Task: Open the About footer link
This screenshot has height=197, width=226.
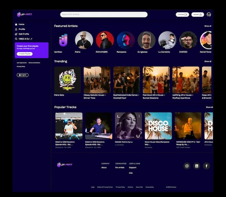Action: point(104,168)
